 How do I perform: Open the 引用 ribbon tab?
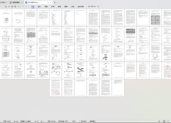[x=53, y=7]
